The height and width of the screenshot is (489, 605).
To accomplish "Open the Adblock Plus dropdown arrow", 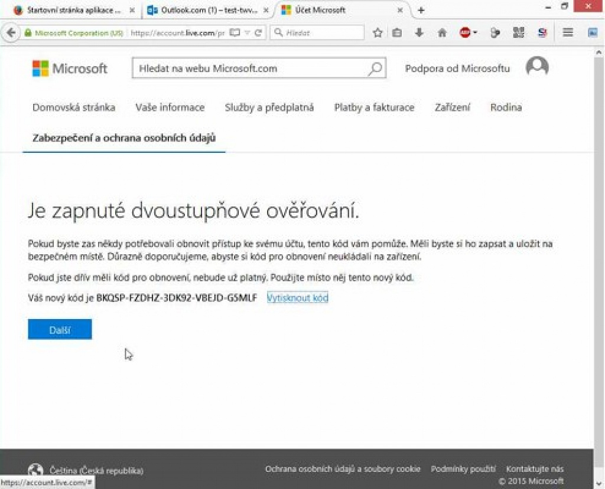I will click(x=475, y=33).
